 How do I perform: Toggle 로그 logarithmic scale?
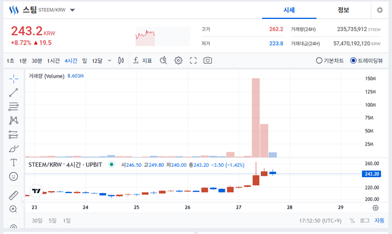pos(364,221)
